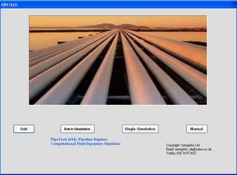
Task: Click the "Pipeline Rupture" caption words
Action: point(93,139)
